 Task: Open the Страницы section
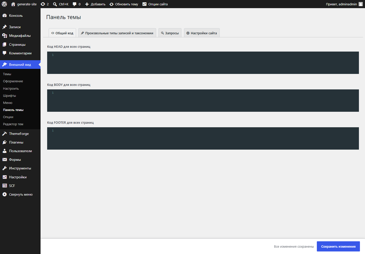(20, 44)
